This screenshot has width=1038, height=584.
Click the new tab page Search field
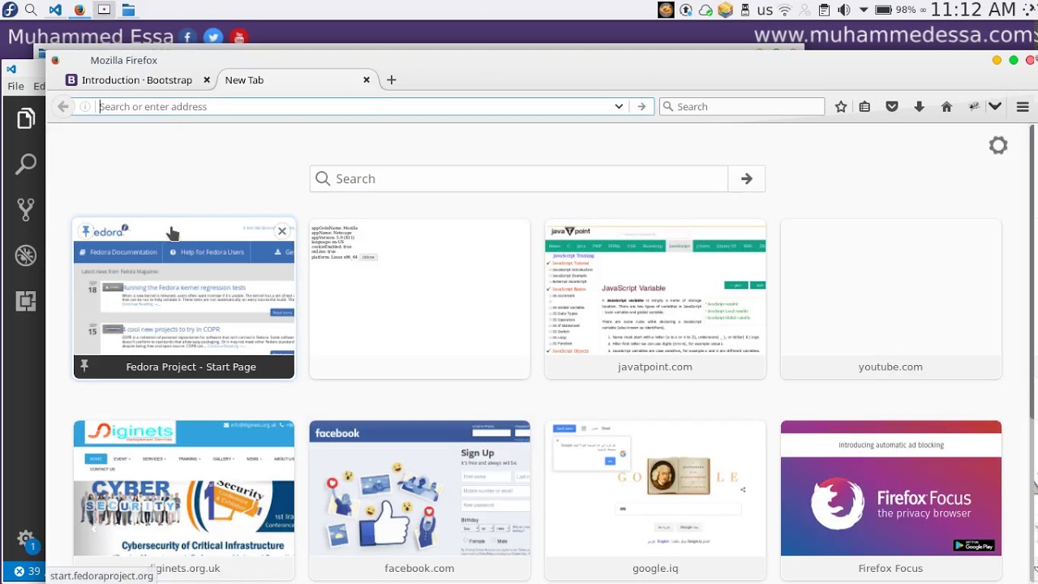pyautogui.click(x=519, y=178)
